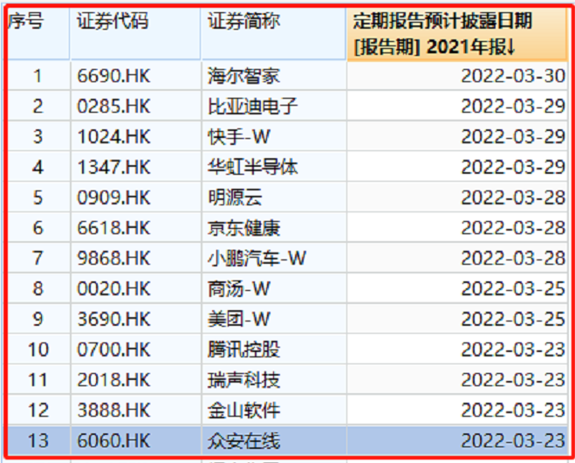575x463 pixels.
Task: Select the 0285.HK code cell
Action: click(x=135, y=107)
